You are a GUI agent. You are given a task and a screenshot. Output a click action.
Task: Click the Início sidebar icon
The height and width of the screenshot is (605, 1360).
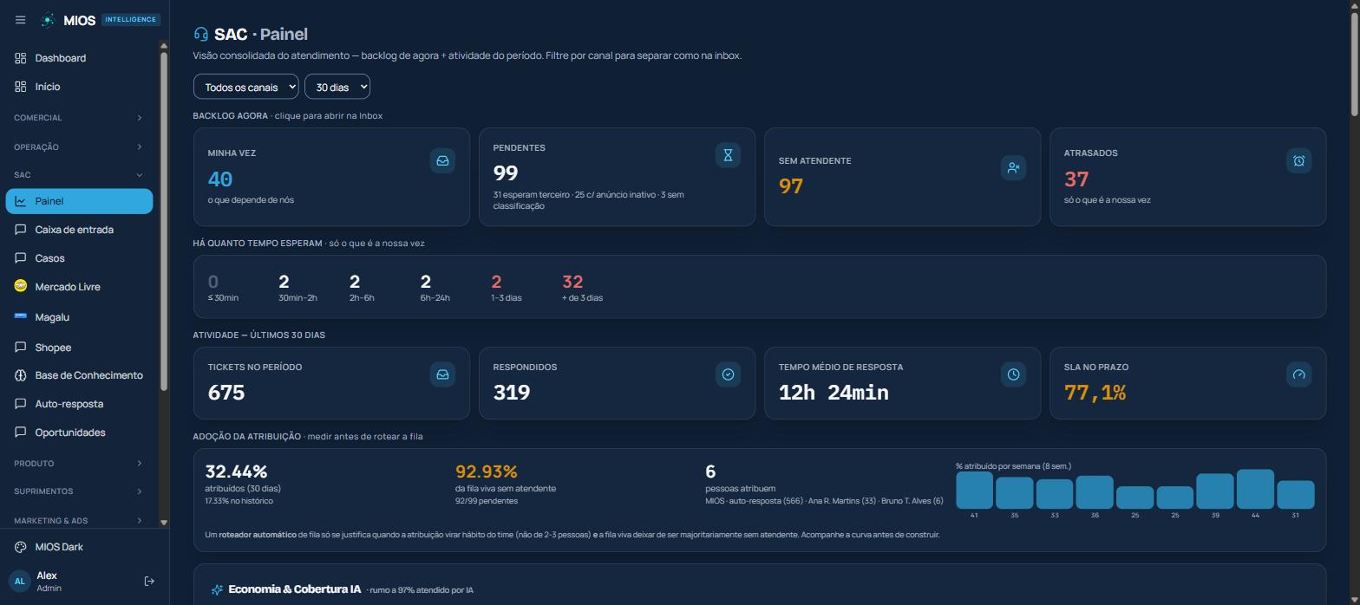pyautogui.click(x=21, y=87)
